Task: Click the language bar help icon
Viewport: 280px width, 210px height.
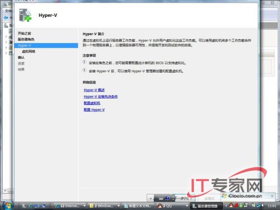Action: pyautogui.click(x=167, y=198)
